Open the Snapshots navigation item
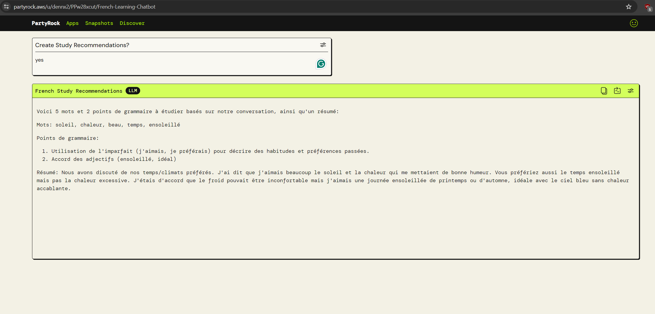Screen dimensions: 655x314 99,23
